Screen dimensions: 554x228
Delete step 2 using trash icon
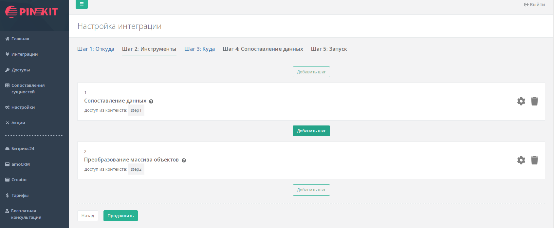(534, 160)
